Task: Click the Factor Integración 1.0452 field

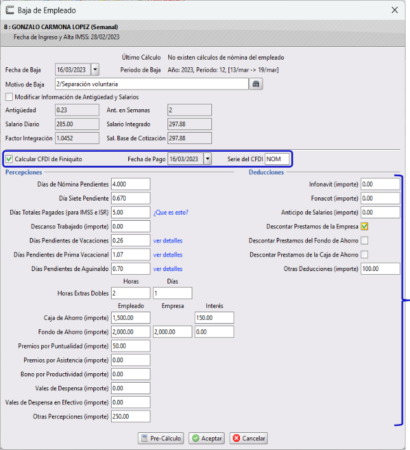Action: point(77,138)
